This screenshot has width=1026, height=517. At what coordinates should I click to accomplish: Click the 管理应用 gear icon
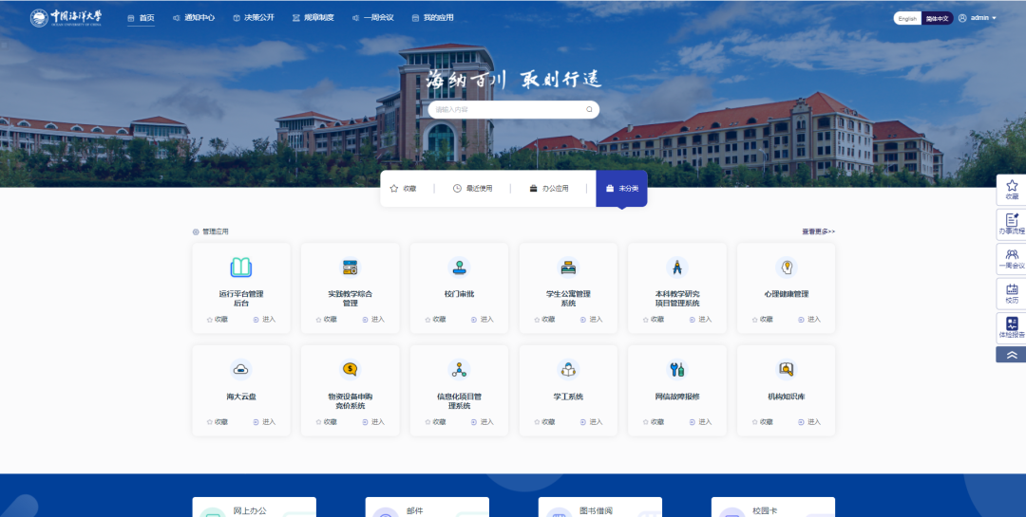pyautogui.click(x=196, y=232)
